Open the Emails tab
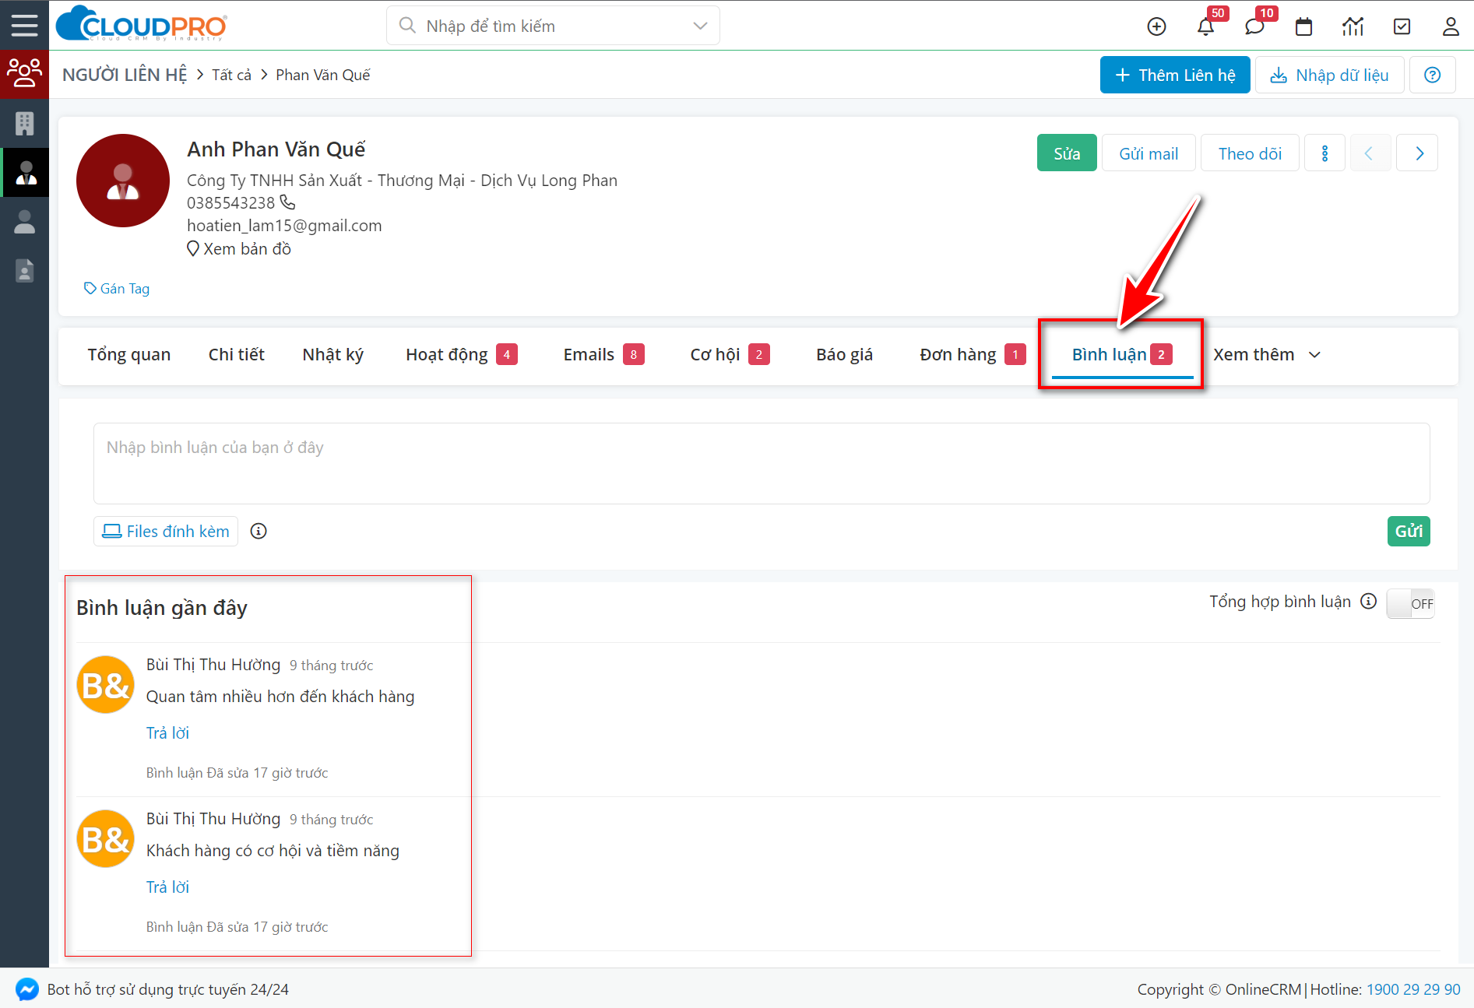This screenshot has width=1474, height=1008. tap(603, 354)
